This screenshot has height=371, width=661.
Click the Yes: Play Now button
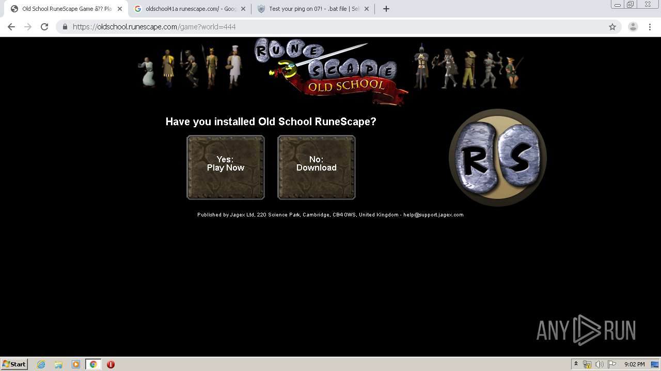(226, 167)
